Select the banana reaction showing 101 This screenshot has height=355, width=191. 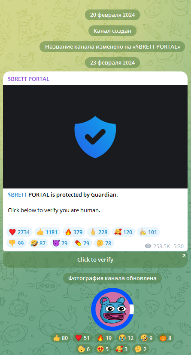tap(149, 232)
